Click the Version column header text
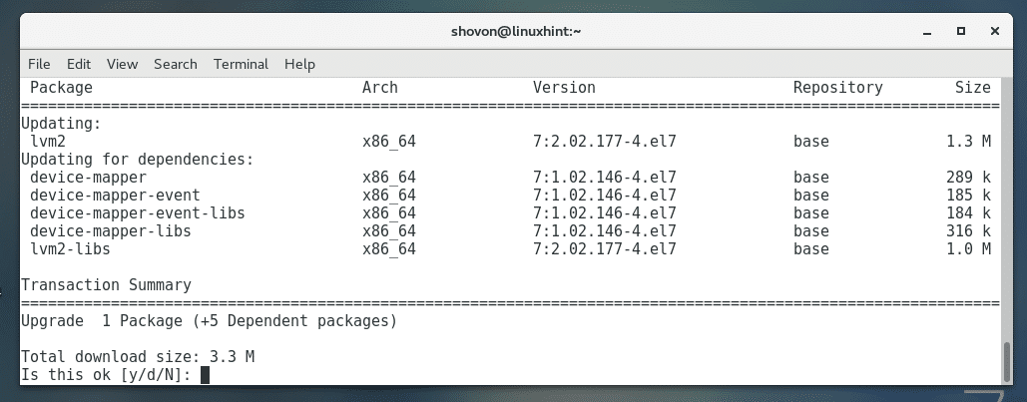This screenshot has height=402, width=1027. [x=564, y=88]
